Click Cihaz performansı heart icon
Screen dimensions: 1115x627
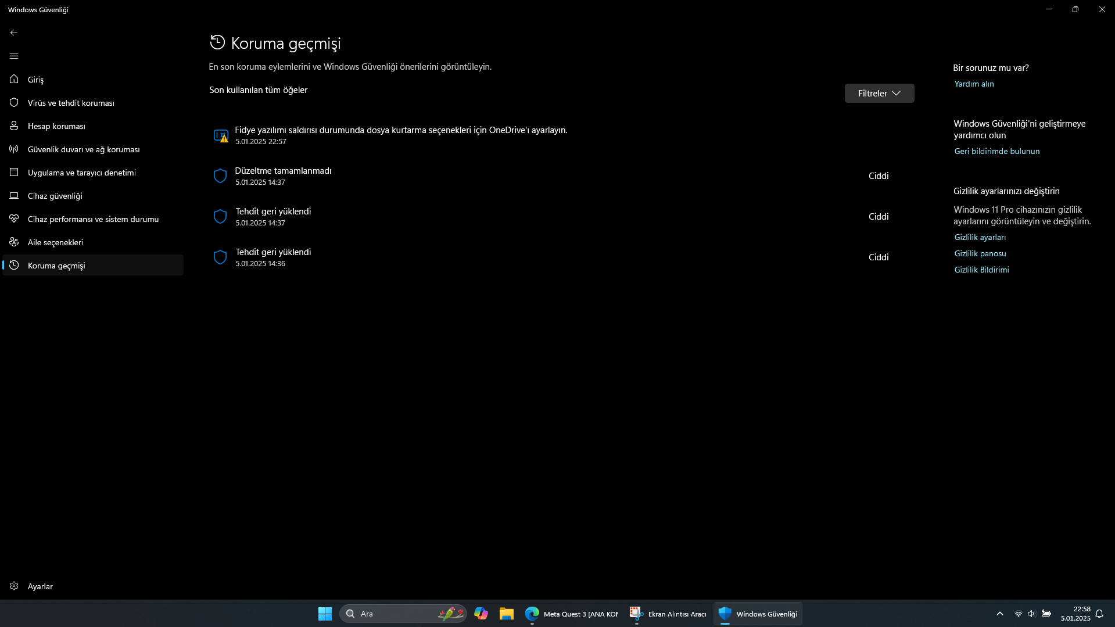pyautogui.click(x=14, y=219)
